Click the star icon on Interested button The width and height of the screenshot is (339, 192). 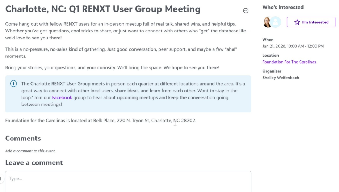point(297,22)
